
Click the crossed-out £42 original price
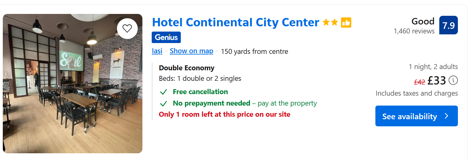[x=419, y=82]
